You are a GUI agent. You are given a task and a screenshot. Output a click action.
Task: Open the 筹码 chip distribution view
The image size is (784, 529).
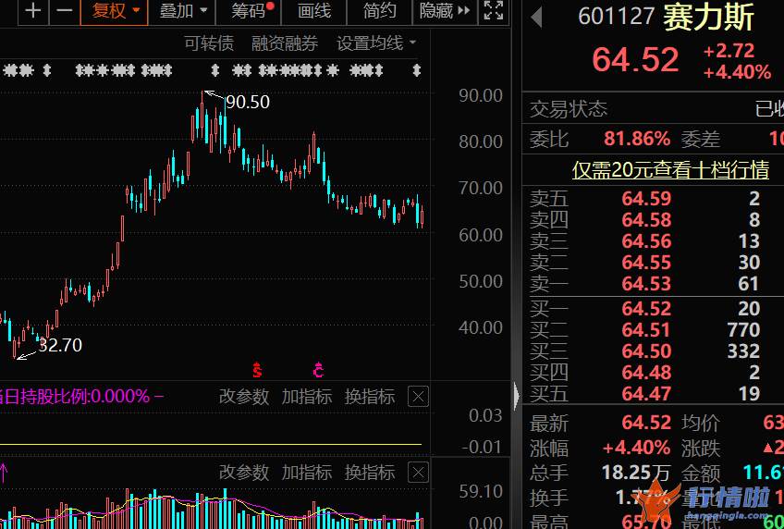pos(249,10)
